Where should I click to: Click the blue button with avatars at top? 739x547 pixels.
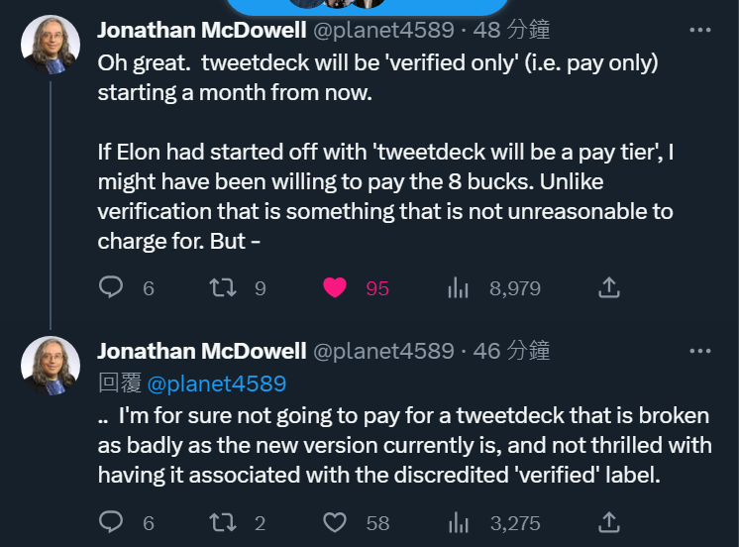pyautogui.click(x=368, y=7)
